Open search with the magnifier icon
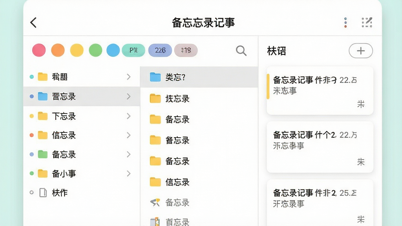This screenshot has width=402, height=226. click(241, 51)
